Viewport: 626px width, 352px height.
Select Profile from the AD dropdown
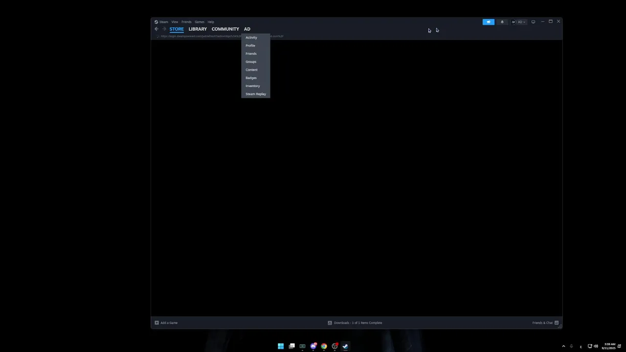pyautogui.click(x=255, y=45)
